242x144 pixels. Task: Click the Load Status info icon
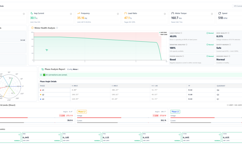181,33
